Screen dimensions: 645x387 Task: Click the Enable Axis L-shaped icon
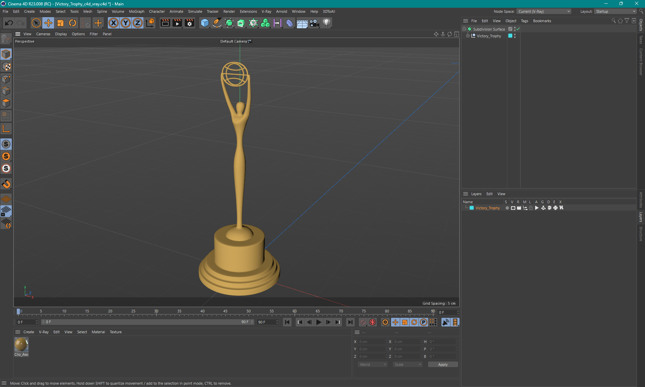(x=6, y=129)
